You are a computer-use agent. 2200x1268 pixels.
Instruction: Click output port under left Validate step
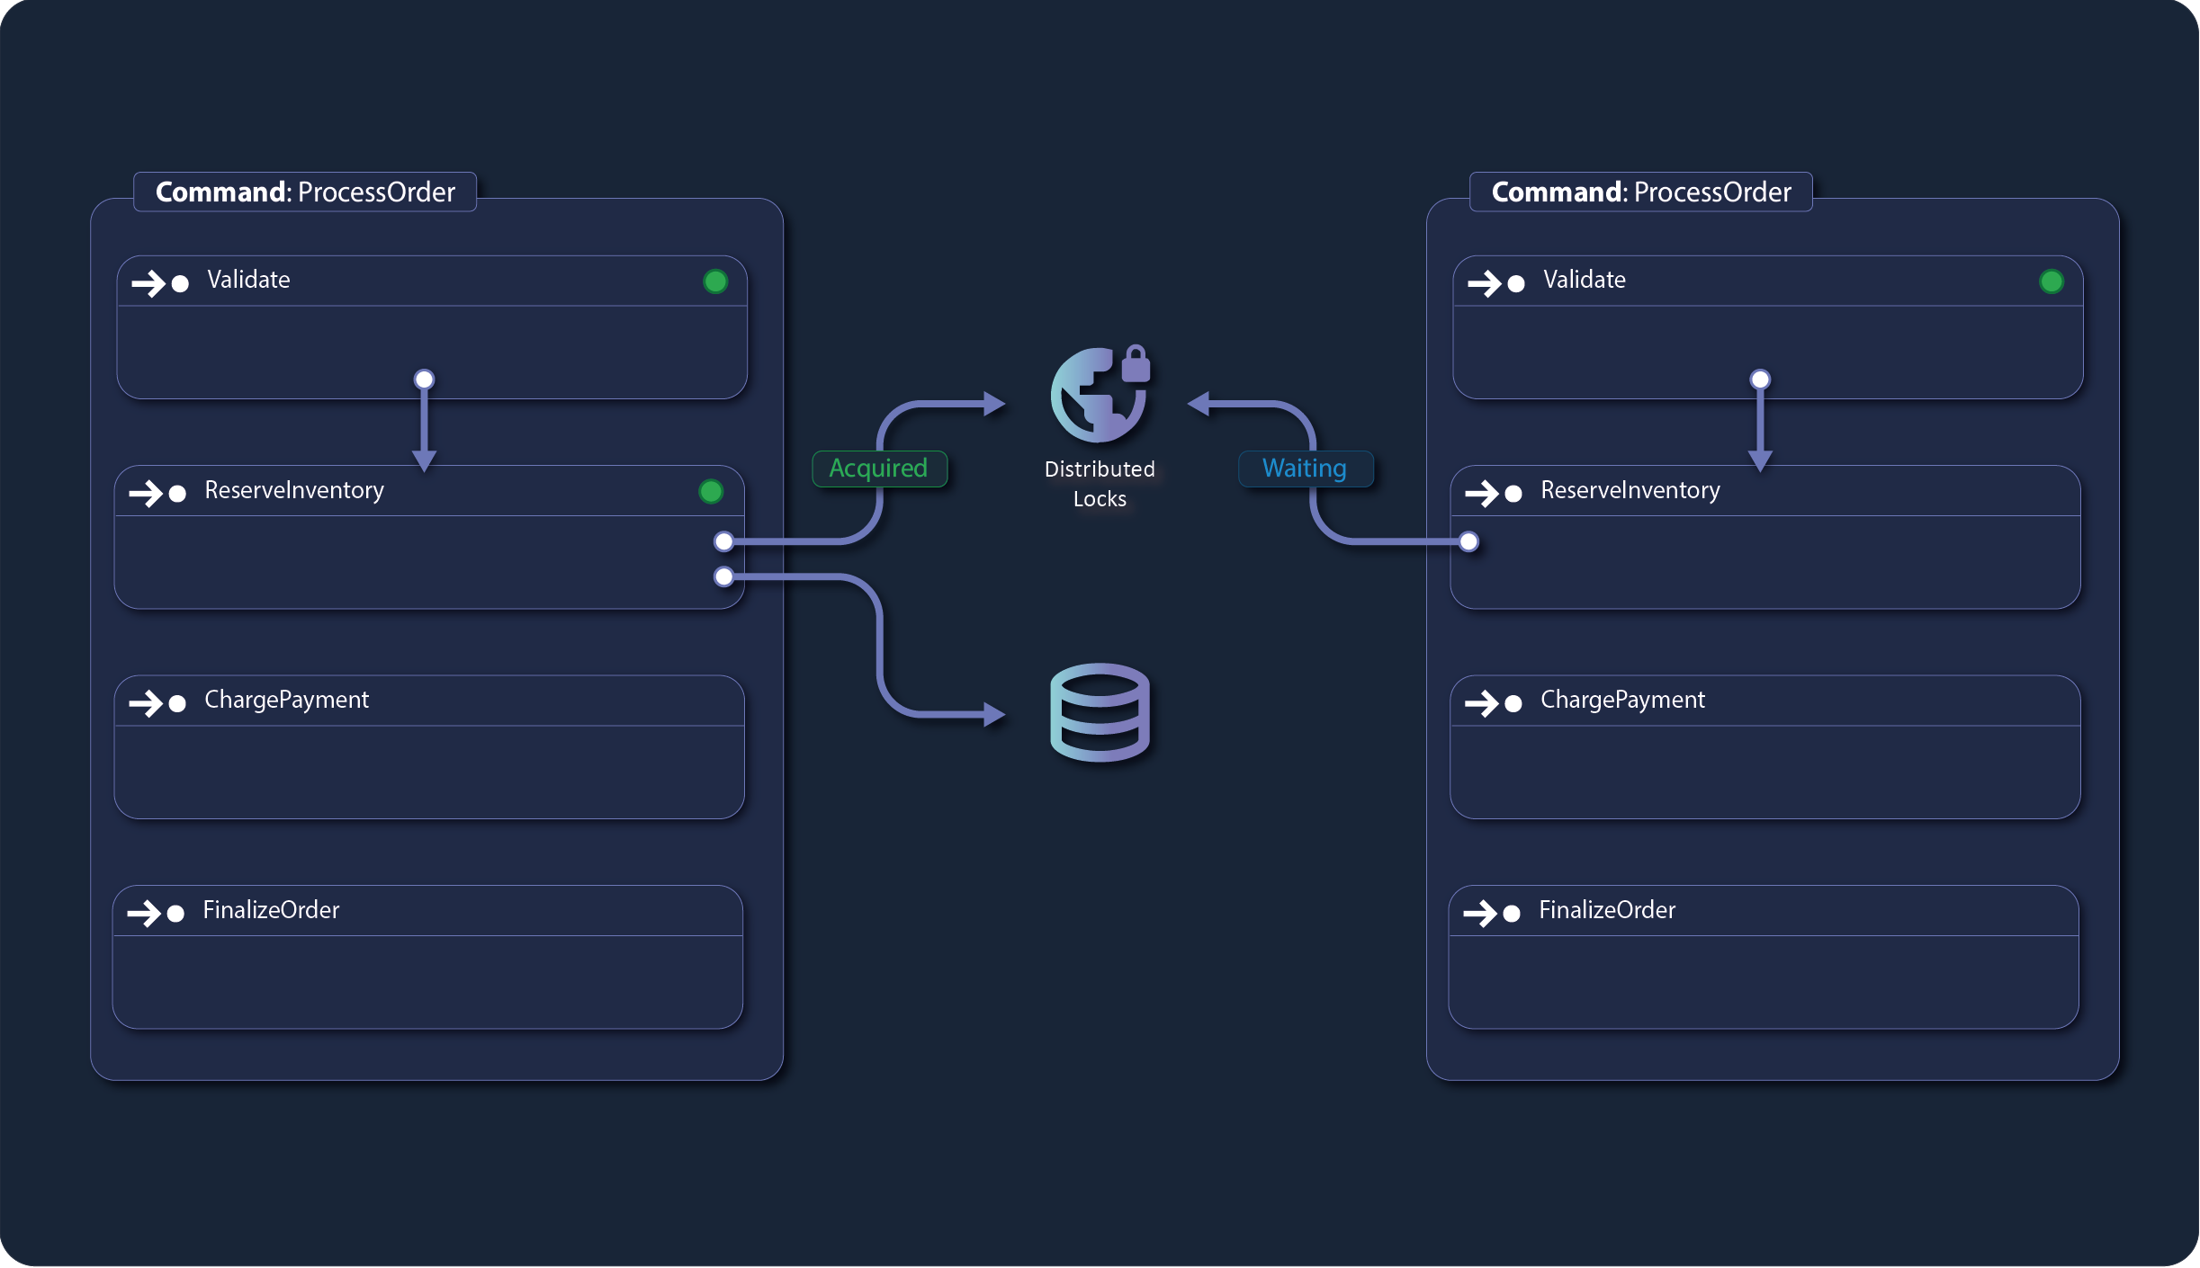pos(424,379)
